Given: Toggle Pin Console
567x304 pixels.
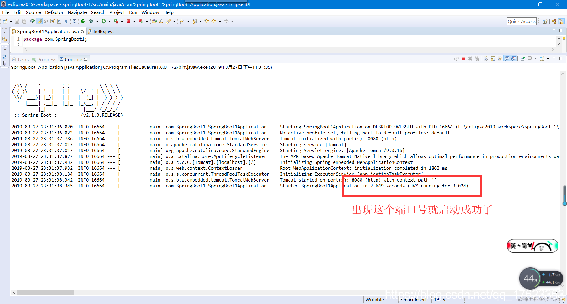Looking at the screenshot, I should (522, 59).
